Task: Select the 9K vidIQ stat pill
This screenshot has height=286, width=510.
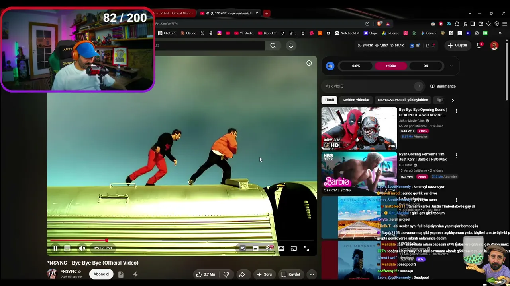Action: pyautogui.click(x=426, y=66)
